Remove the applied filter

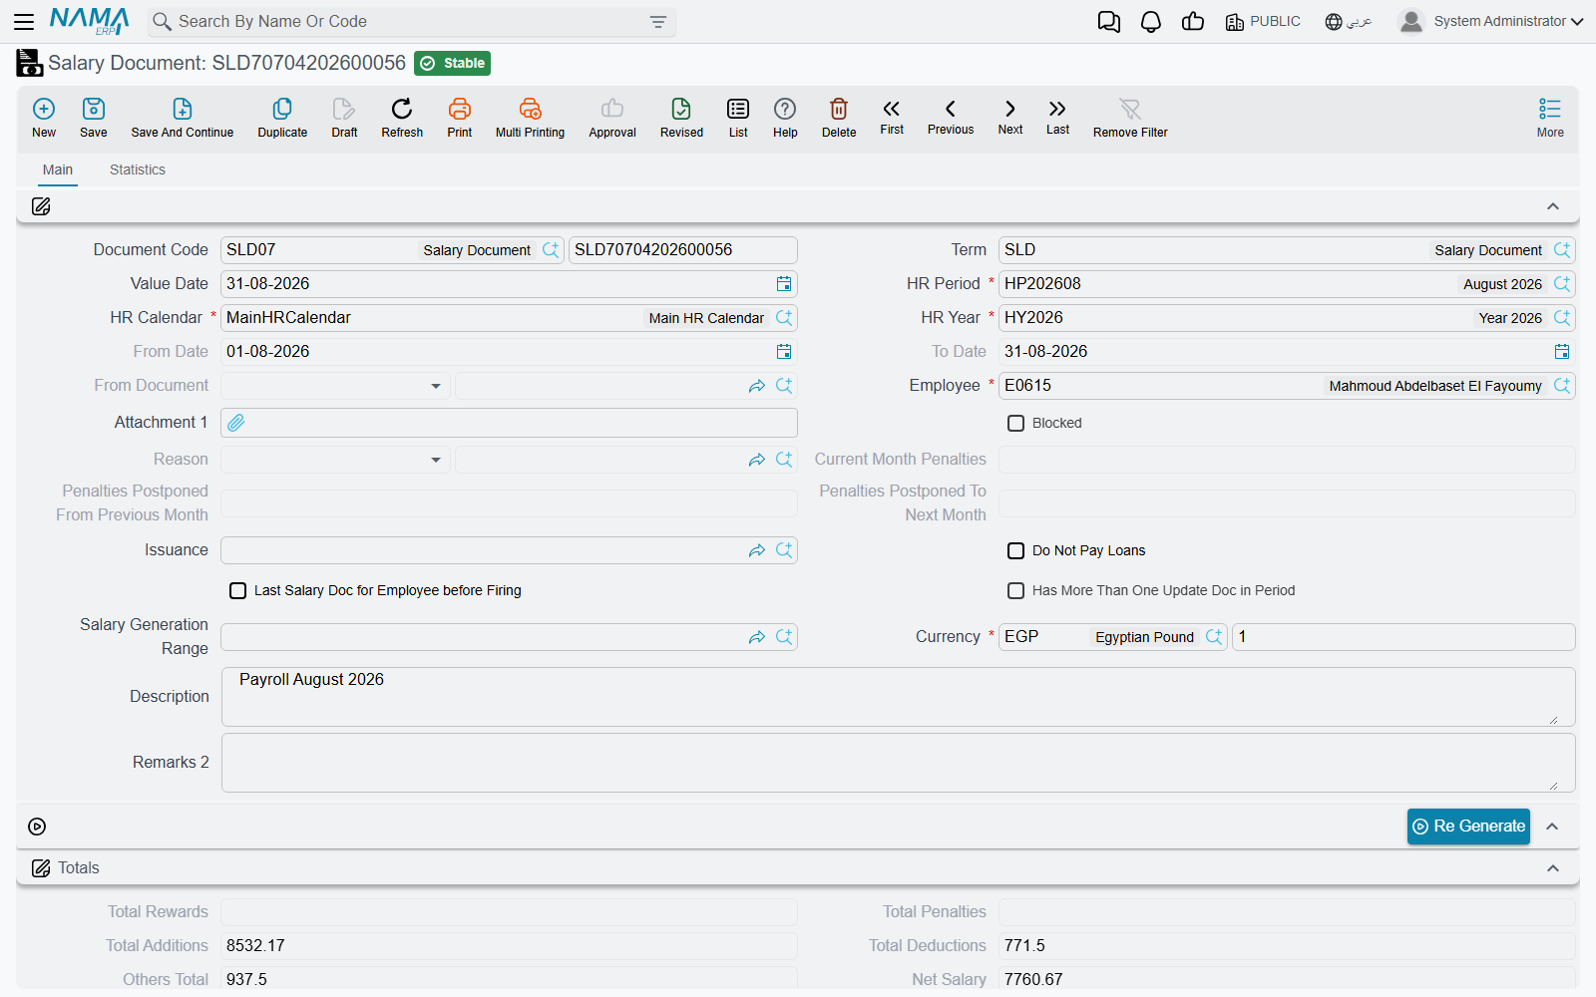[1130, 118]
